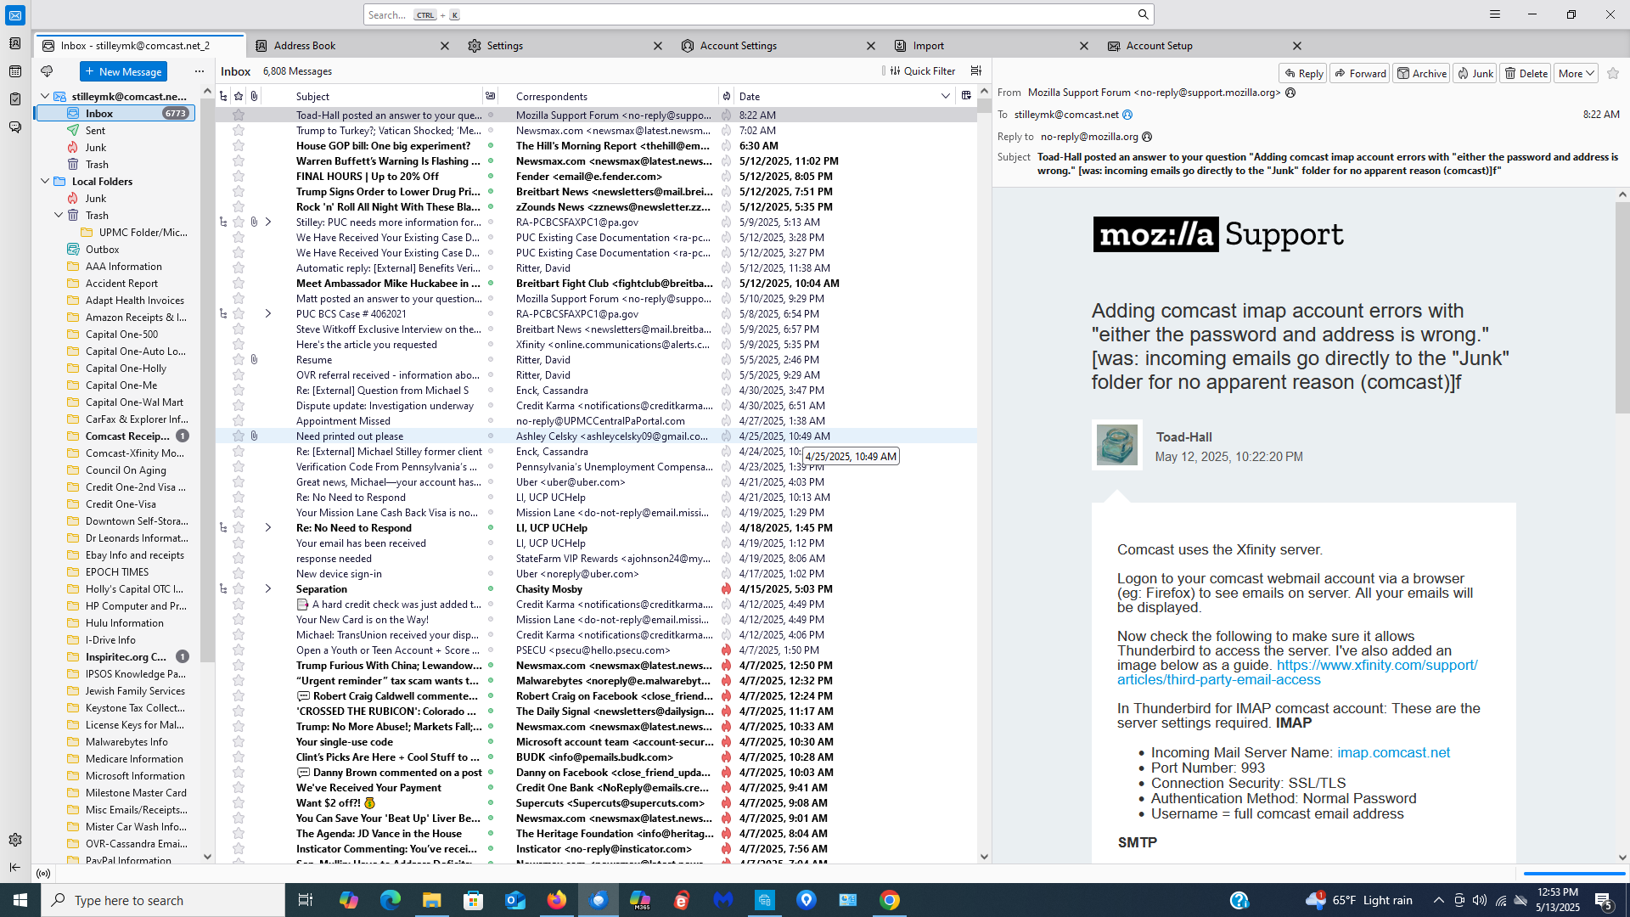The height and width of the screenshot is (917, 1630).
Task: Click the New Message button
Action: point(123,71)
